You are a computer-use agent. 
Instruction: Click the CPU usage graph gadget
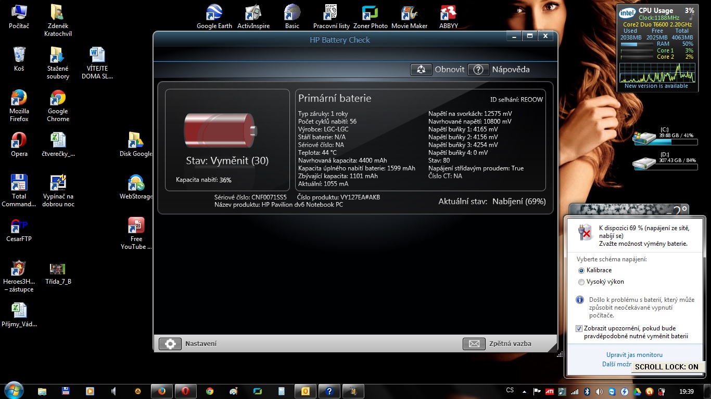657,72
